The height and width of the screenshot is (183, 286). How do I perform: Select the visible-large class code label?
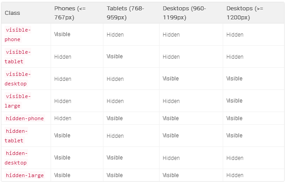pyautogui.click(x=18, y=101)
